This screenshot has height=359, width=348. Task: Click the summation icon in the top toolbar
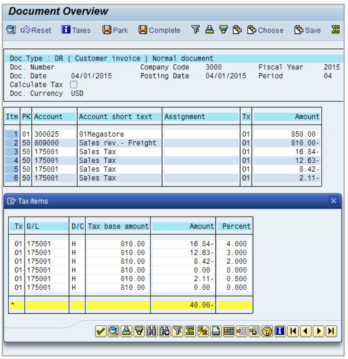pyautogui.click(x=335, y=30)
